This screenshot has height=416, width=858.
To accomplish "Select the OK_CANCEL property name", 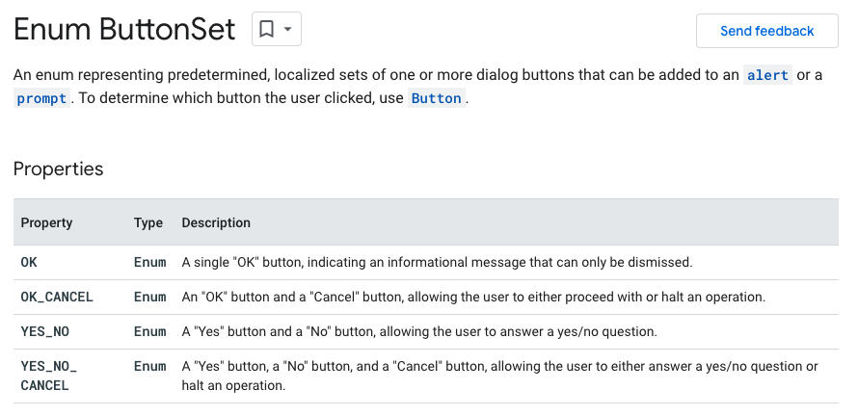I will point(57,297).
